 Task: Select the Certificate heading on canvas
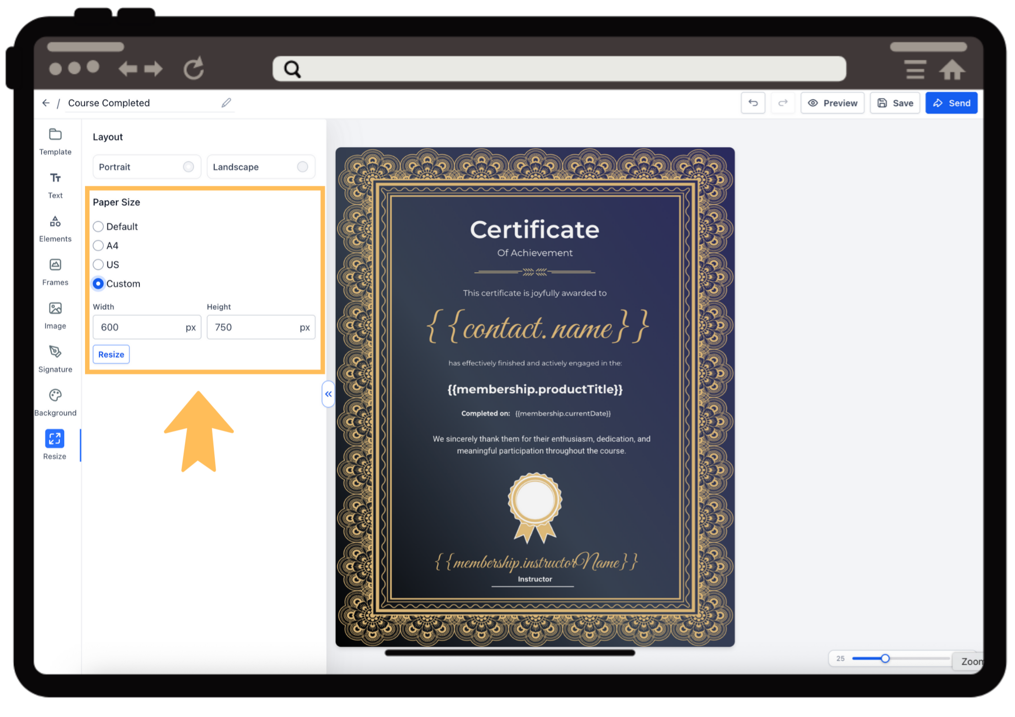pos(535,230)
